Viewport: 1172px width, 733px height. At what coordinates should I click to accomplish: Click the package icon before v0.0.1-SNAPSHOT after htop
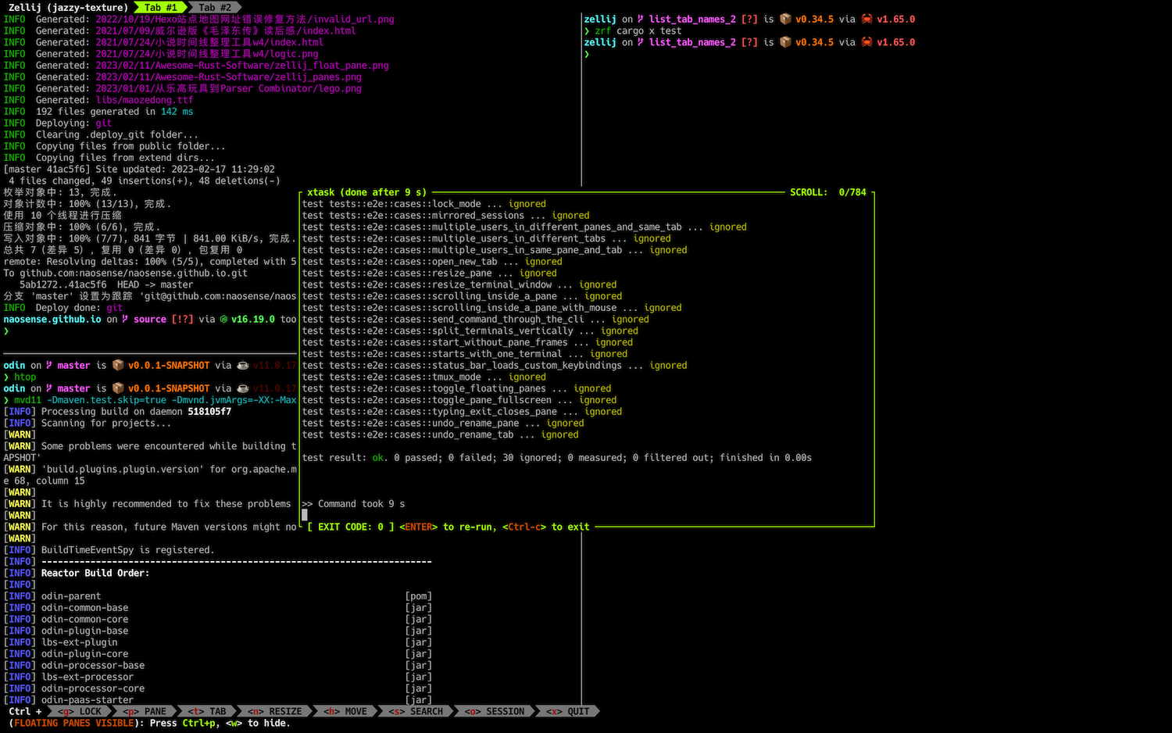(x=118, y=388)
